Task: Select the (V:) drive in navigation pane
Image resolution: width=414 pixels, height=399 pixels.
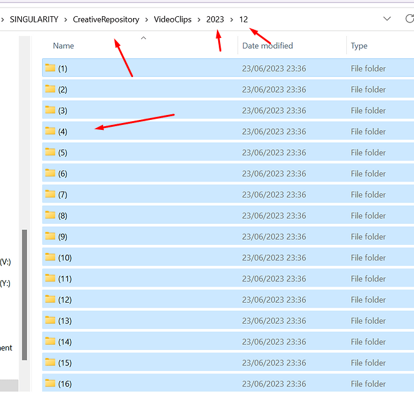Action: point(5,262)
